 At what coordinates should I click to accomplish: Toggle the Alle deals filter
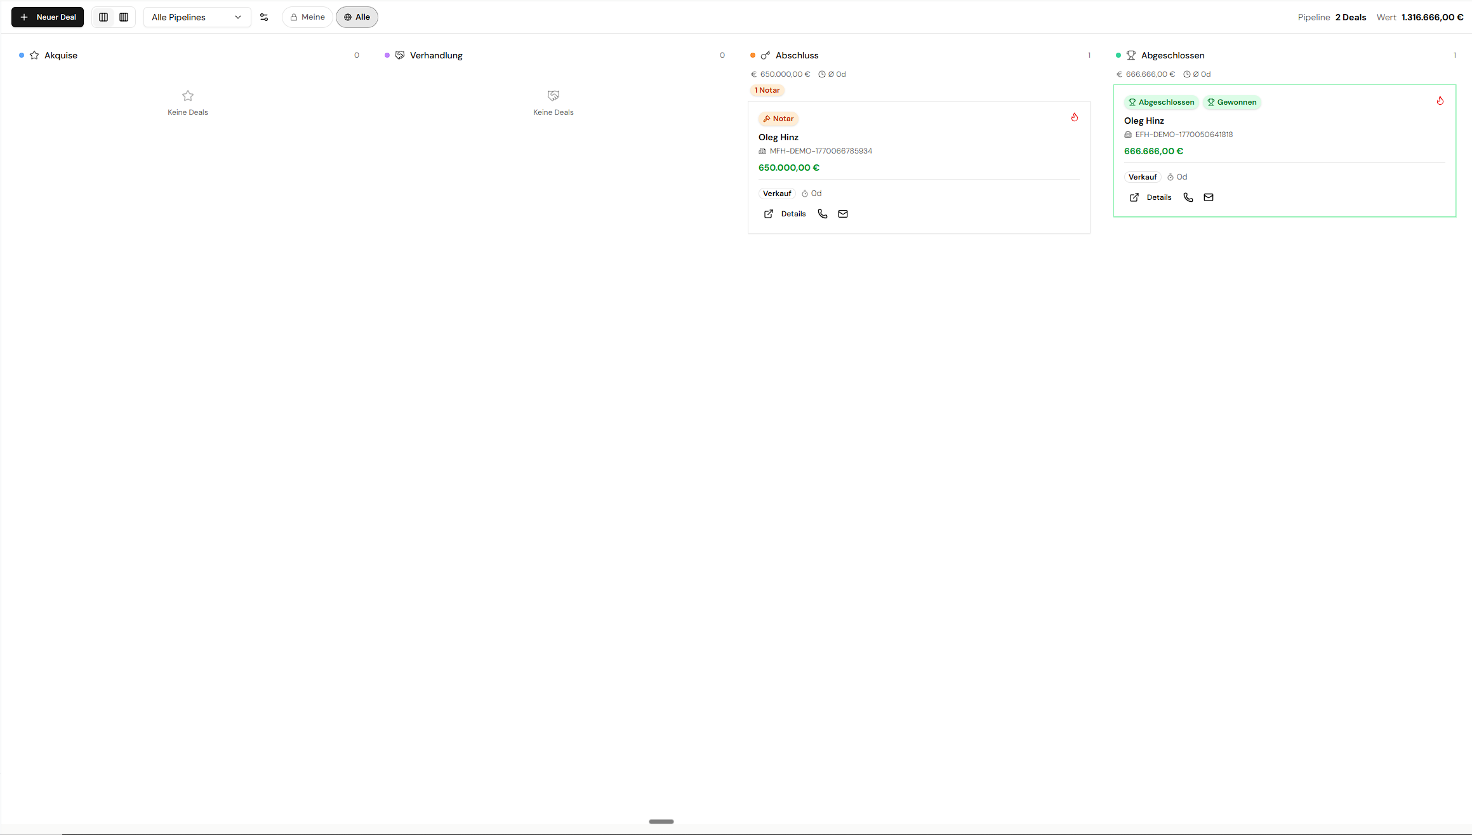tap(357, 17)
